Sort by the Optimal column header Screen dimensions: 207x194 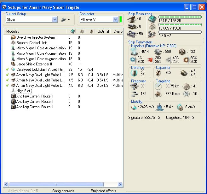[x=103, y=31]
